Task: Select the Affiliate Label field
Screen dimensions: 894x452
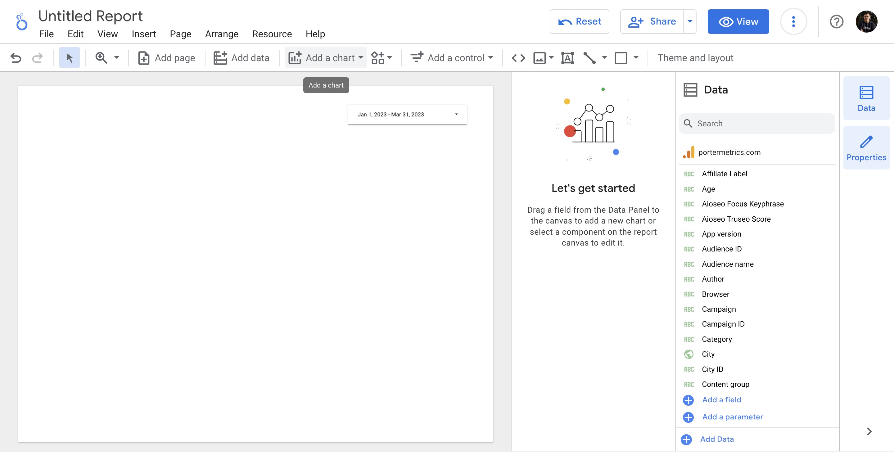Action: (724, 174)
